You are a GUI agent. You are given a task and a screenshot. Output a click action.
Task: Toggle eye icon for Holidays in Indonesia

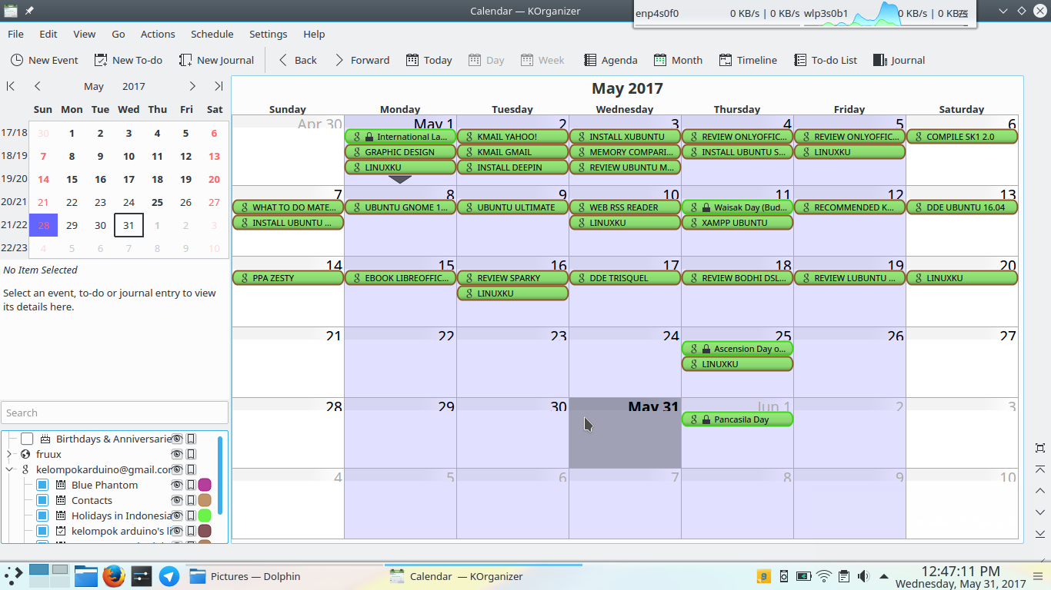(x=177, y=515)
